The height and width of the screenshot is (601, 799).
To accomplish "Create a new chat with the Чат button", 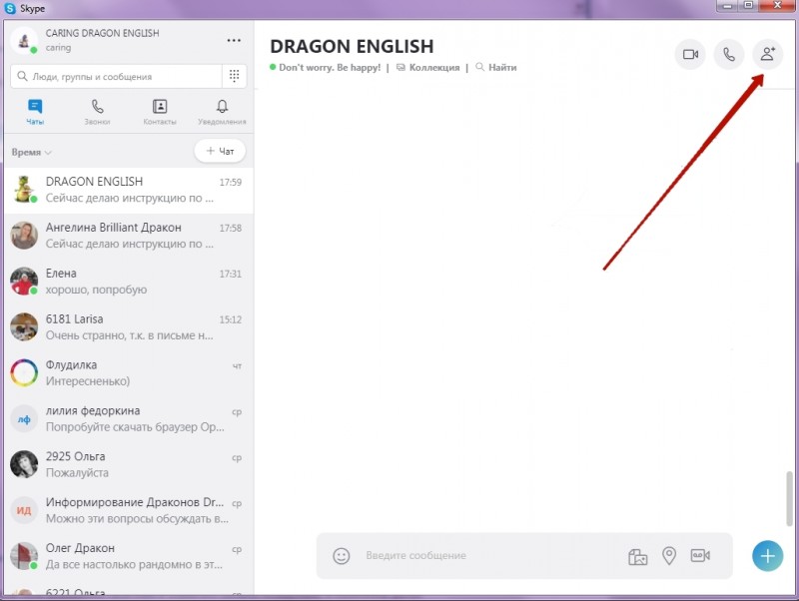I will tap(220, 152).
